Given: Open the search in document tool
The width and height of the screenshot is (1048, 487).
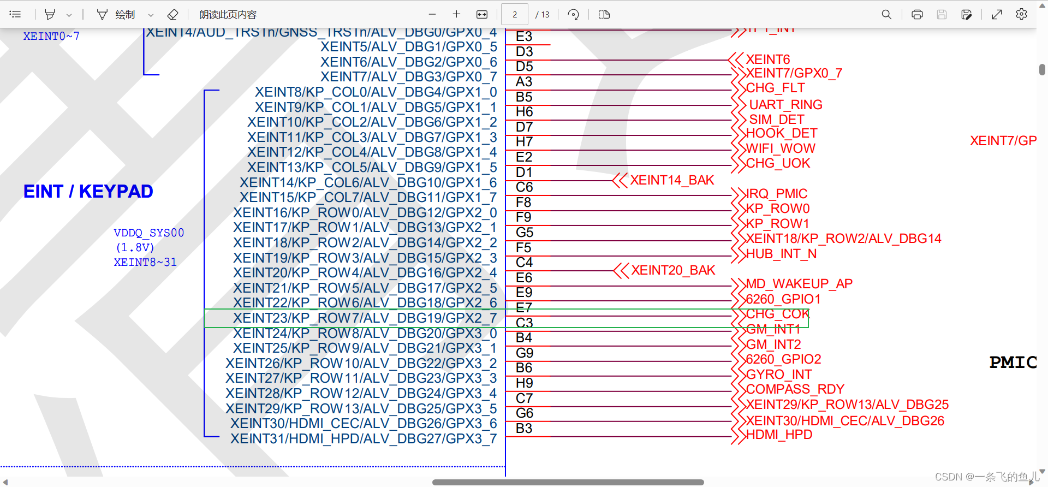Looking at the screenshot, I should pyautogui.click(x=886, y=14).
